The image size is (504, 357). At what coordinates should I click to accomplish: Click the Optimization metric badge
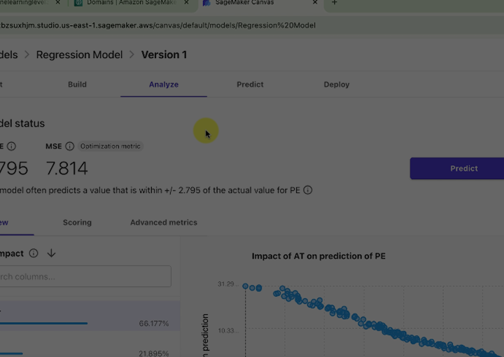(x=111, y=146)
